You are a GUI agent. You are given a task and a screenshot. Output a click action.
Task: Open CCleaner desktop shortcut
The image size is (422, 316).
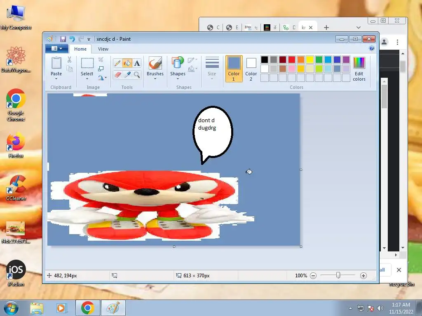[x=16, y=188]
